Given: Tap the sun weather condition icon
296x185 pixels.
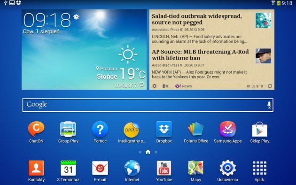Looking at the screenshot, I should [128, 54].
